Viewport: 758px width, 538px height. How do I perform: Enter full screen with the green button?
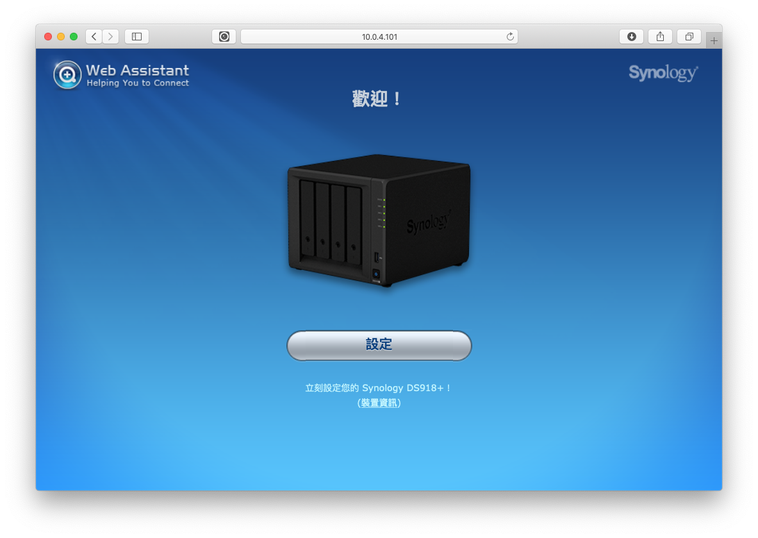74,37
